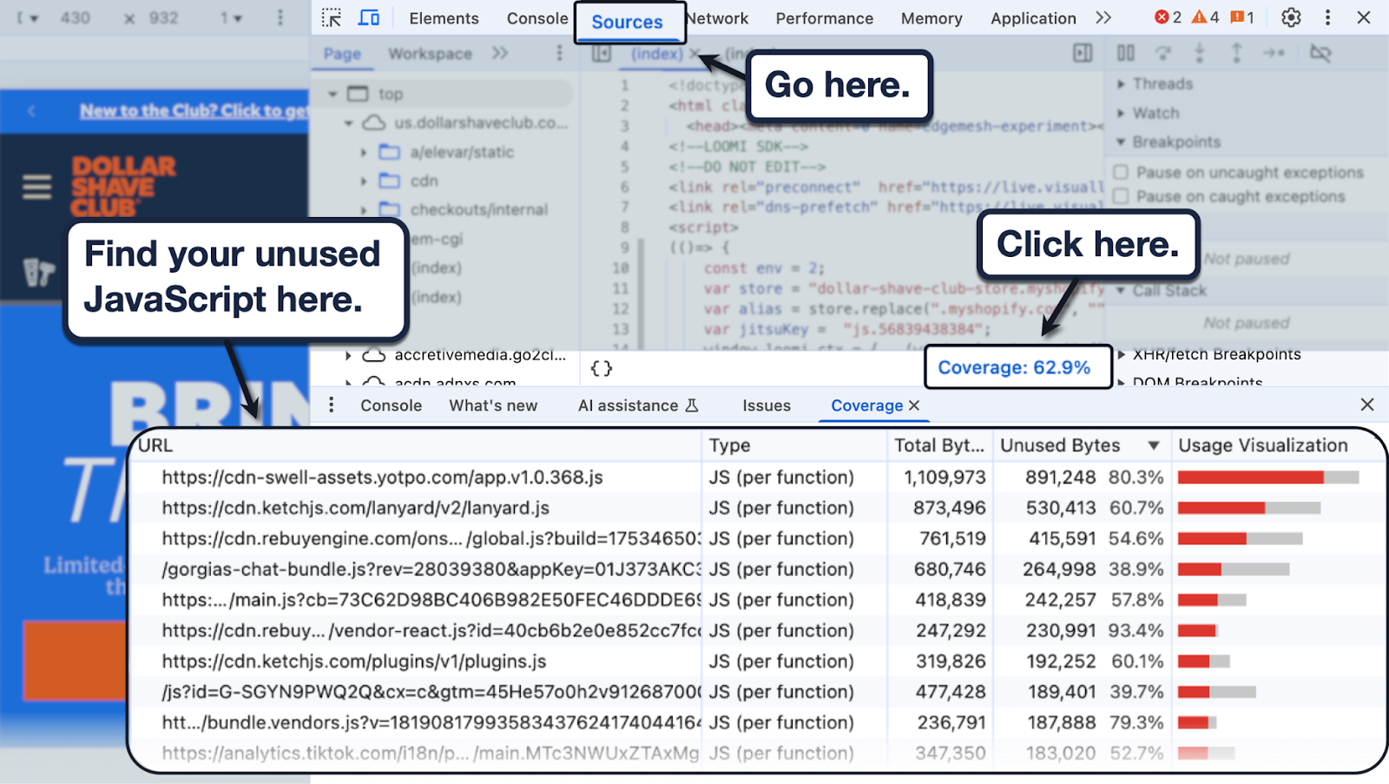Viewport: 1389px width, 784px height.
Task: Open the hamburger menu on Dollar Shave Club page
Action: tap(36, 187)
